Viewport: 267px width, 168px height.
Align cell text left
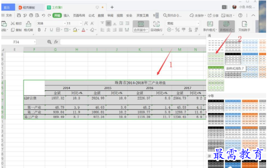(102, 30)
